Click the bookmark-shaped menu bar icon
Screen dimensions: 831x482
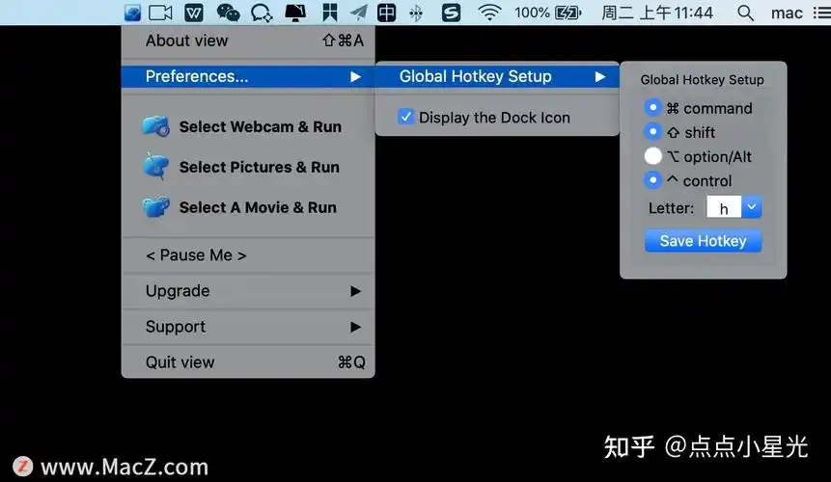[x=330, y=13]
